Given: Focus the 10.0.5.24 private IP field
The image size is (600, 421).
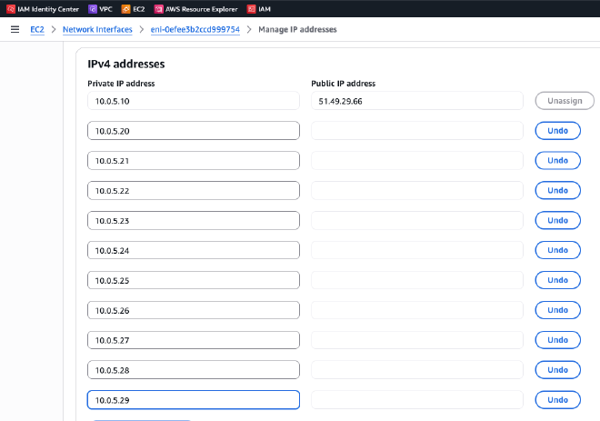Looking at the screenshot, I should 193,250.
